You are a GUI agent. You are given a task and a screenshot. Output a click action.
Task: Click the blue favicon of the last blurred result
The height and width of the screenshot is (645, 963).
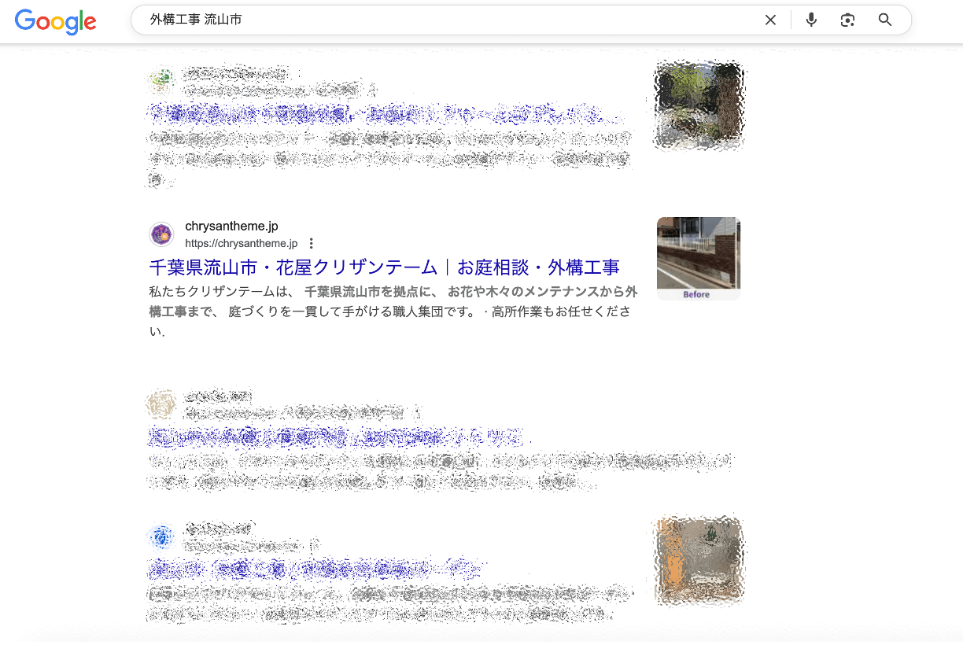pyautogui.click(x=161, y=537)
